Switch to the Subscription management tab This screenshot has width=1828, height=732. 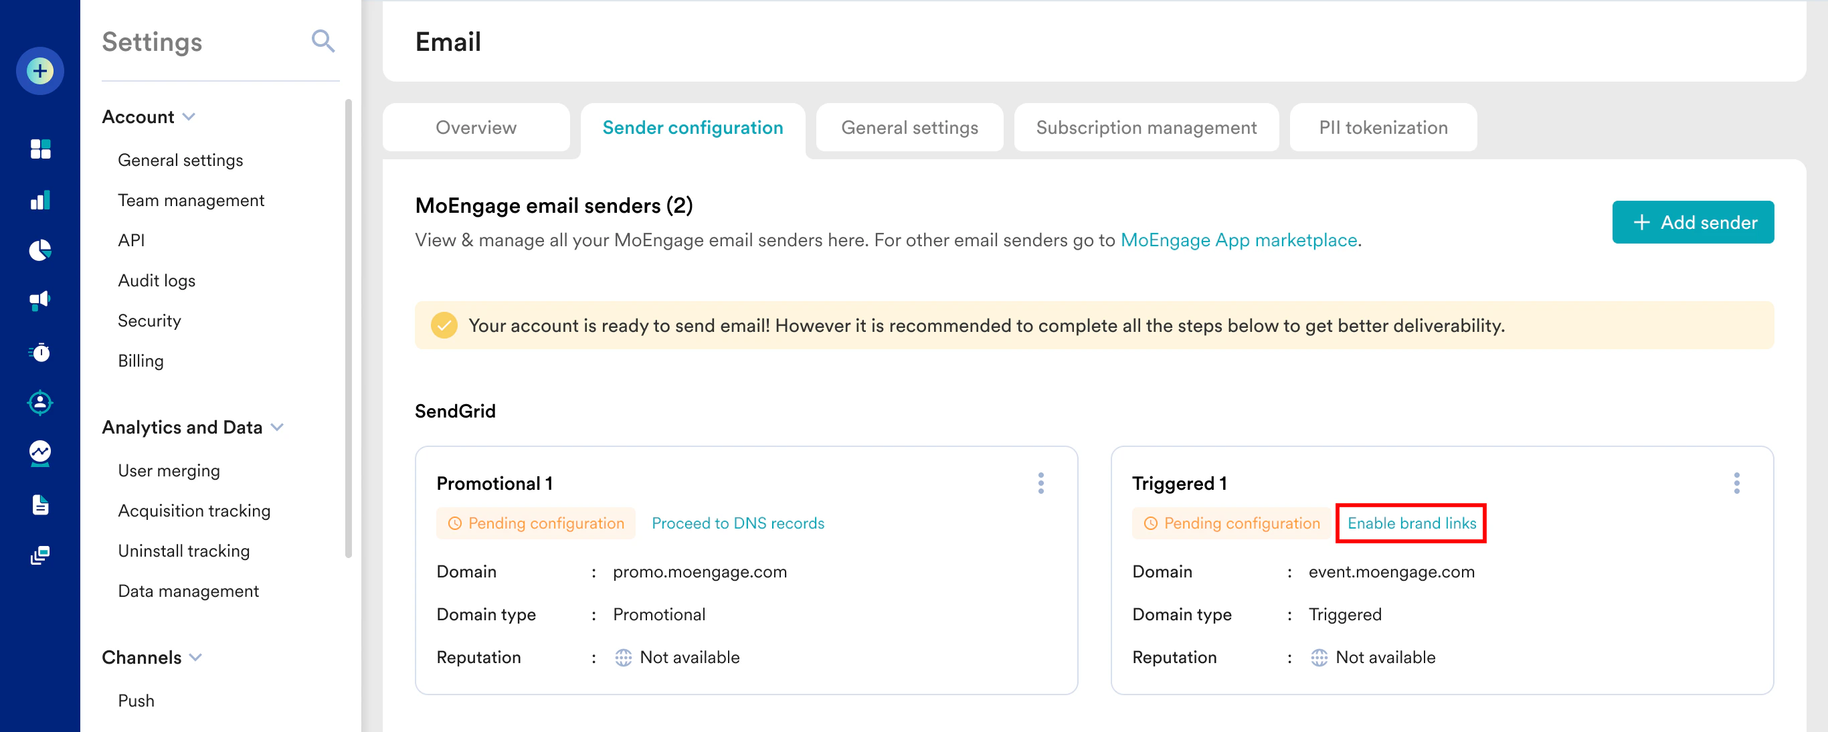coord(1146,128)
